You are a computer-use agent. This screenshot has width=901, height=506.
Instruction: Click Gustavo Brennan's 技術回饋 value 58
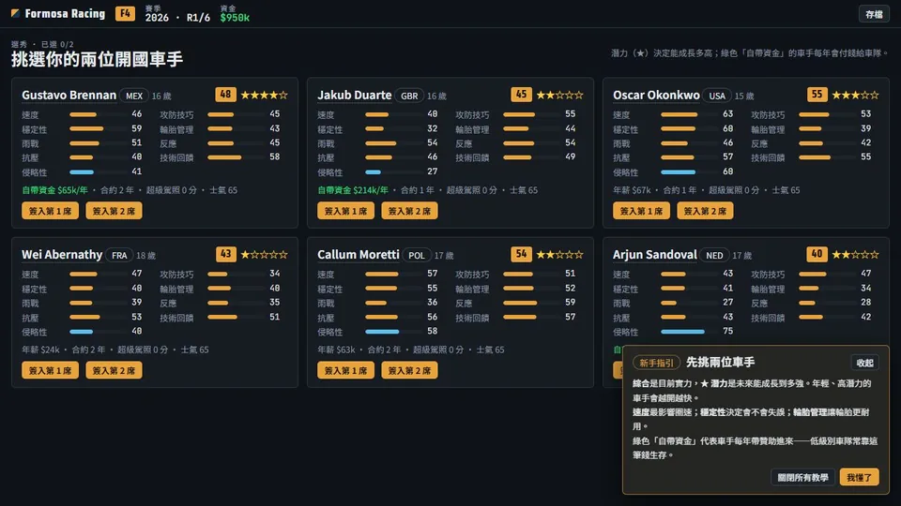(x=275, y=156)
